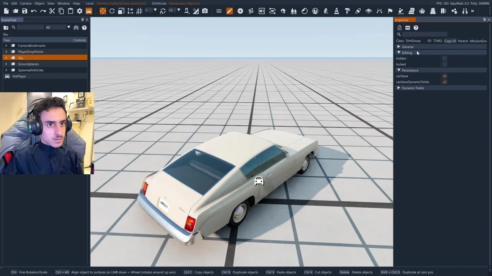Image resolution: width=492 pixels, height=276 pixels.
Task: Open the Edit menu
Action: pos(14,3)
